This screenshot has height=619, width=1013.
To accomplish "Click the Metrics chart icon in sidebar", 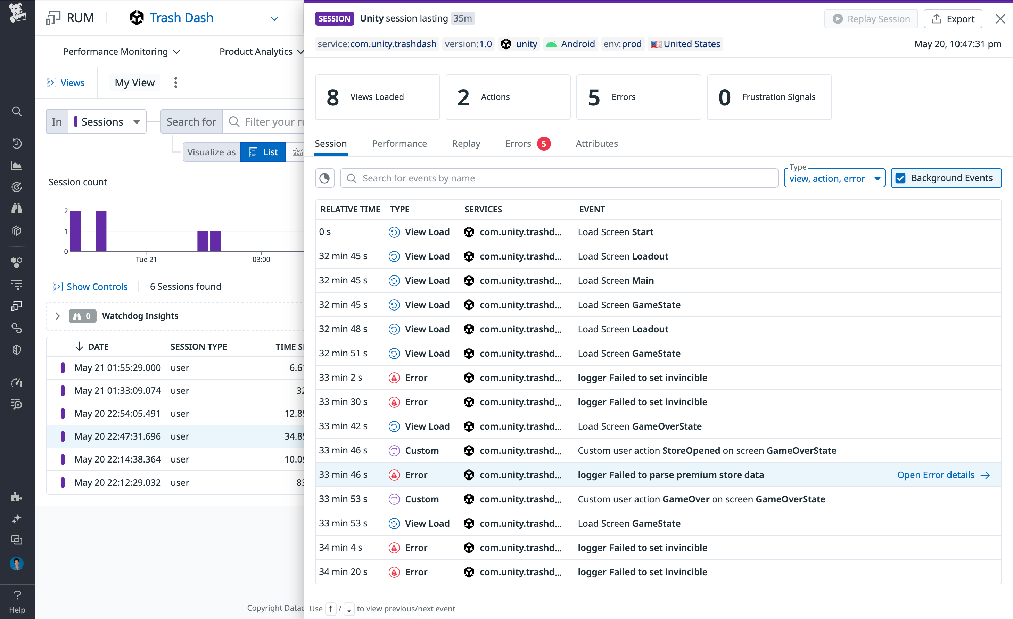I will tap(16, 166).
